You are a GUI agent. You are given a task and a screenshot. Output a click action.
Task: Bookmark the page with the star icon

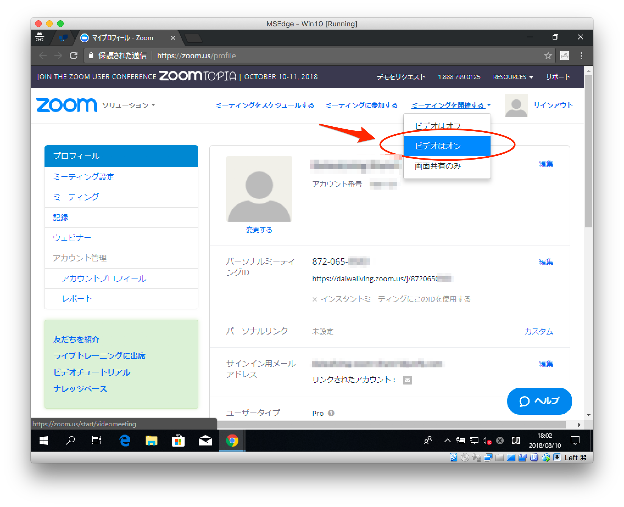point(548,55)
